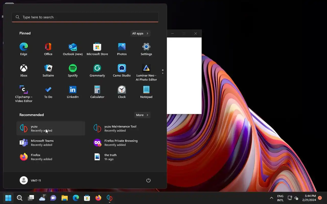Open the muted volume tray icon
Viewport: 327px width, 204px height.
[x=296, y=198]
